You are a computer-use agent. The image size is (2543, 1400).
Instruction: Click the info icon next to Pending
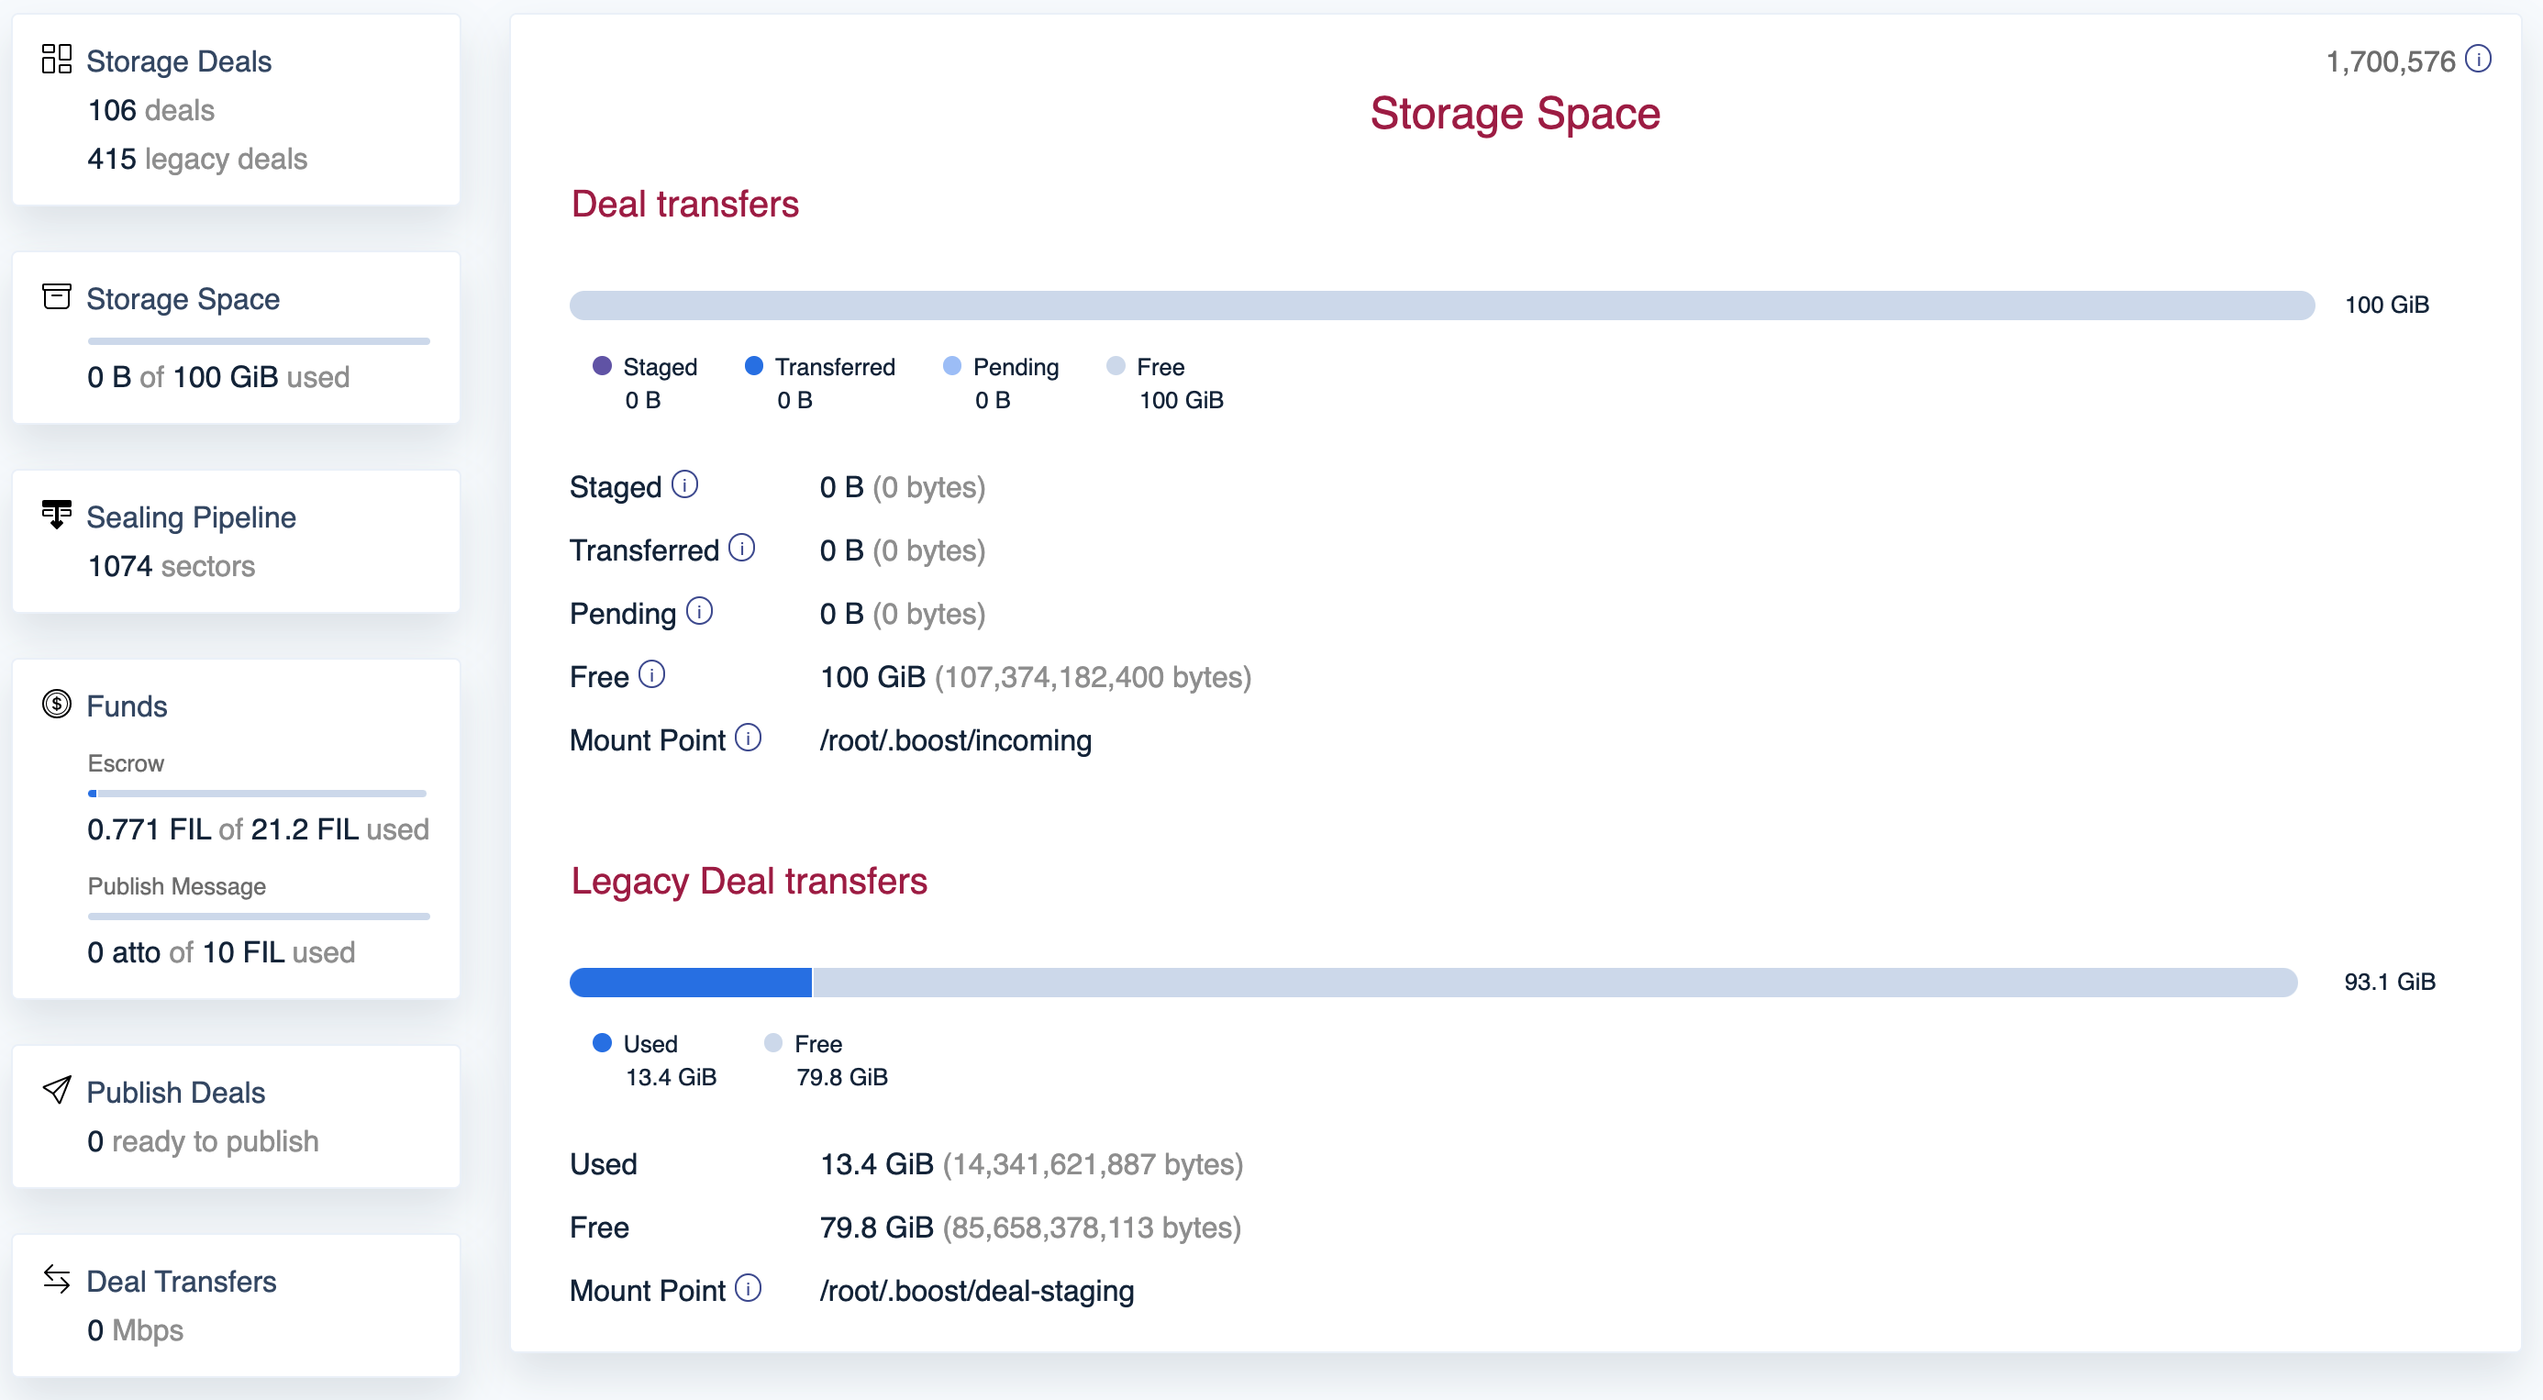point(699,611)
